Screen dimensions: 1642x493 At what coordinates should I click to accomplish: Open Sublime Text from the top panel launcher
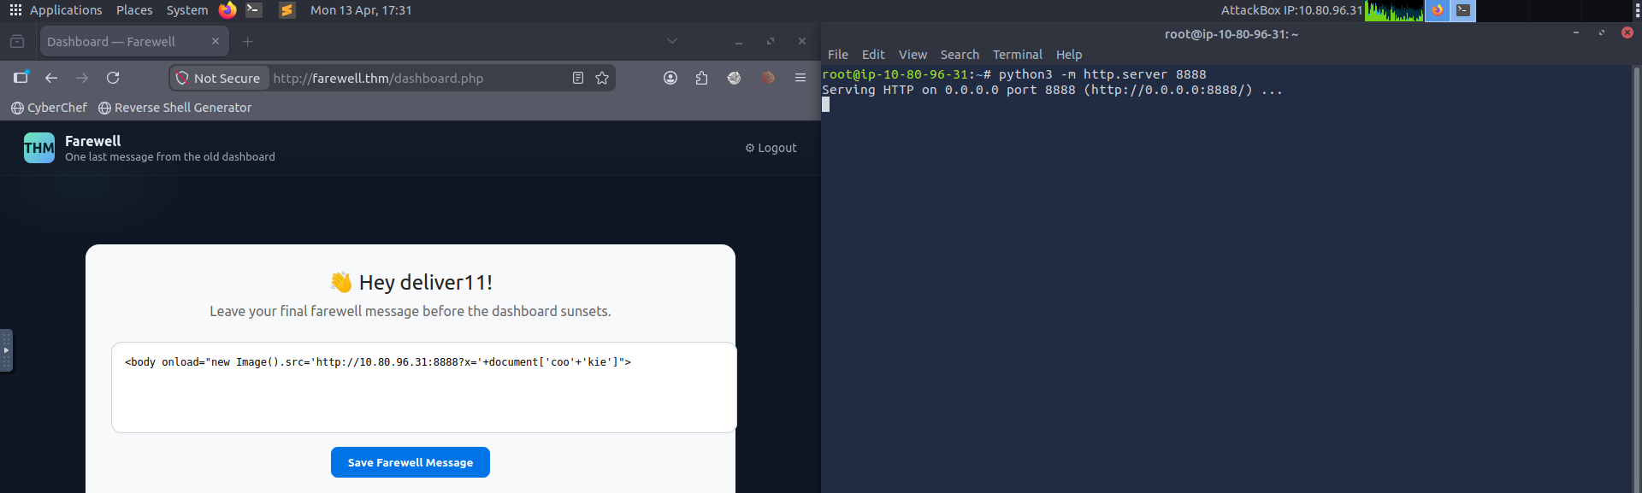(287, 10)
